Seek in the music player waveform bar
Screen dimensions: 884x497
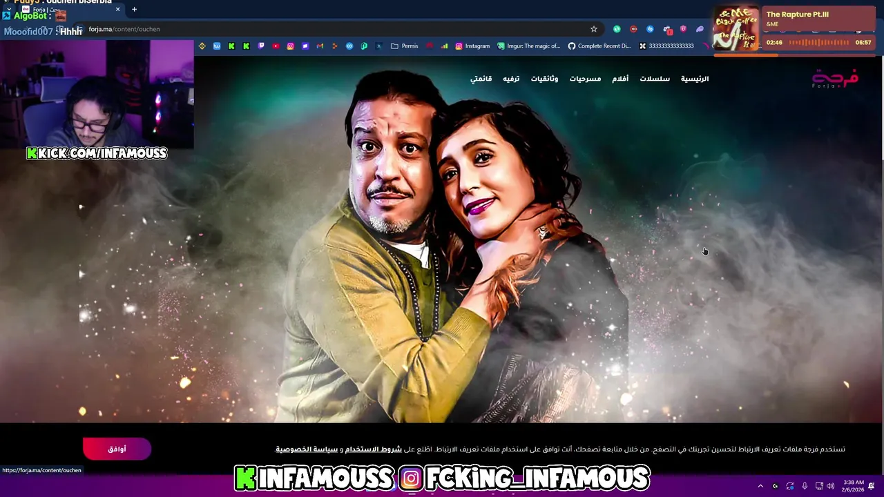point(819,43)
